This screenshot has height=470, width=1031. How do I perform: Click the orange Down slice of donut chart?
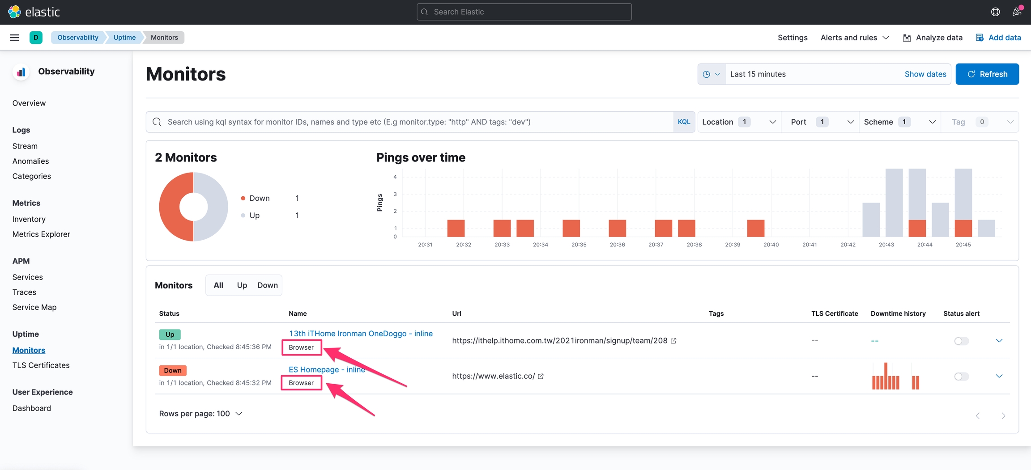[170, 207]
